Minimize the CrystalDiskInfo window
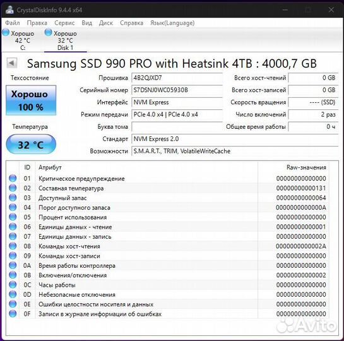Viewport: 344px width, 341px height. coord(285,9)
